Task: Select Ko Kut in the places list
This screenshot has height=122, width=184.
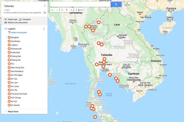Action: [14, 101]
